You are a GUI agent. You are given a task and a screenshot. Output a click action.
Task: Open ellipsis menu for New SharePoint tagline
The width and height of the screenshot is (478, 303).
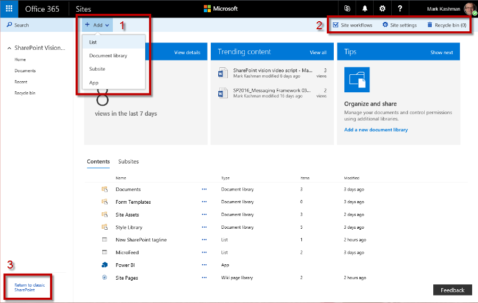click(204, 239)
